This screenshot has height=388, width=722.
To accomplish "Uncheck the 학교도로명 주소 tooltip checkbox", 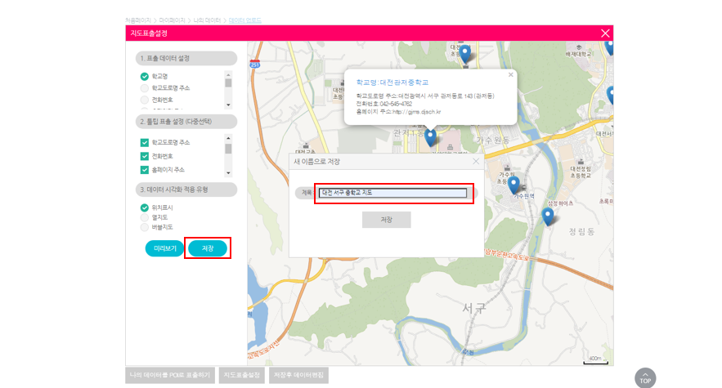I will point(145,143).
